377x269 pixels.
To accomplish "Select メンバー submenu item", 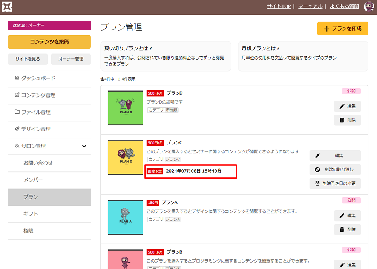I will 33,180.
